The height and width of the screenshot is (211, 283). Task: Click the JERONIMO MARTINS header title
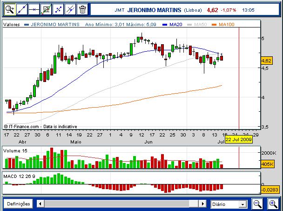154,10
